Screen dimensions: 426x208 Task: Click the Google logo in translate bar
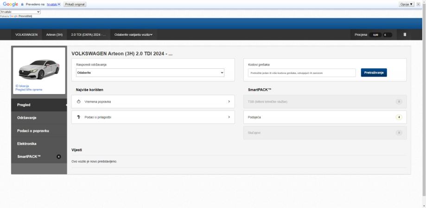(x=10, y=4)
